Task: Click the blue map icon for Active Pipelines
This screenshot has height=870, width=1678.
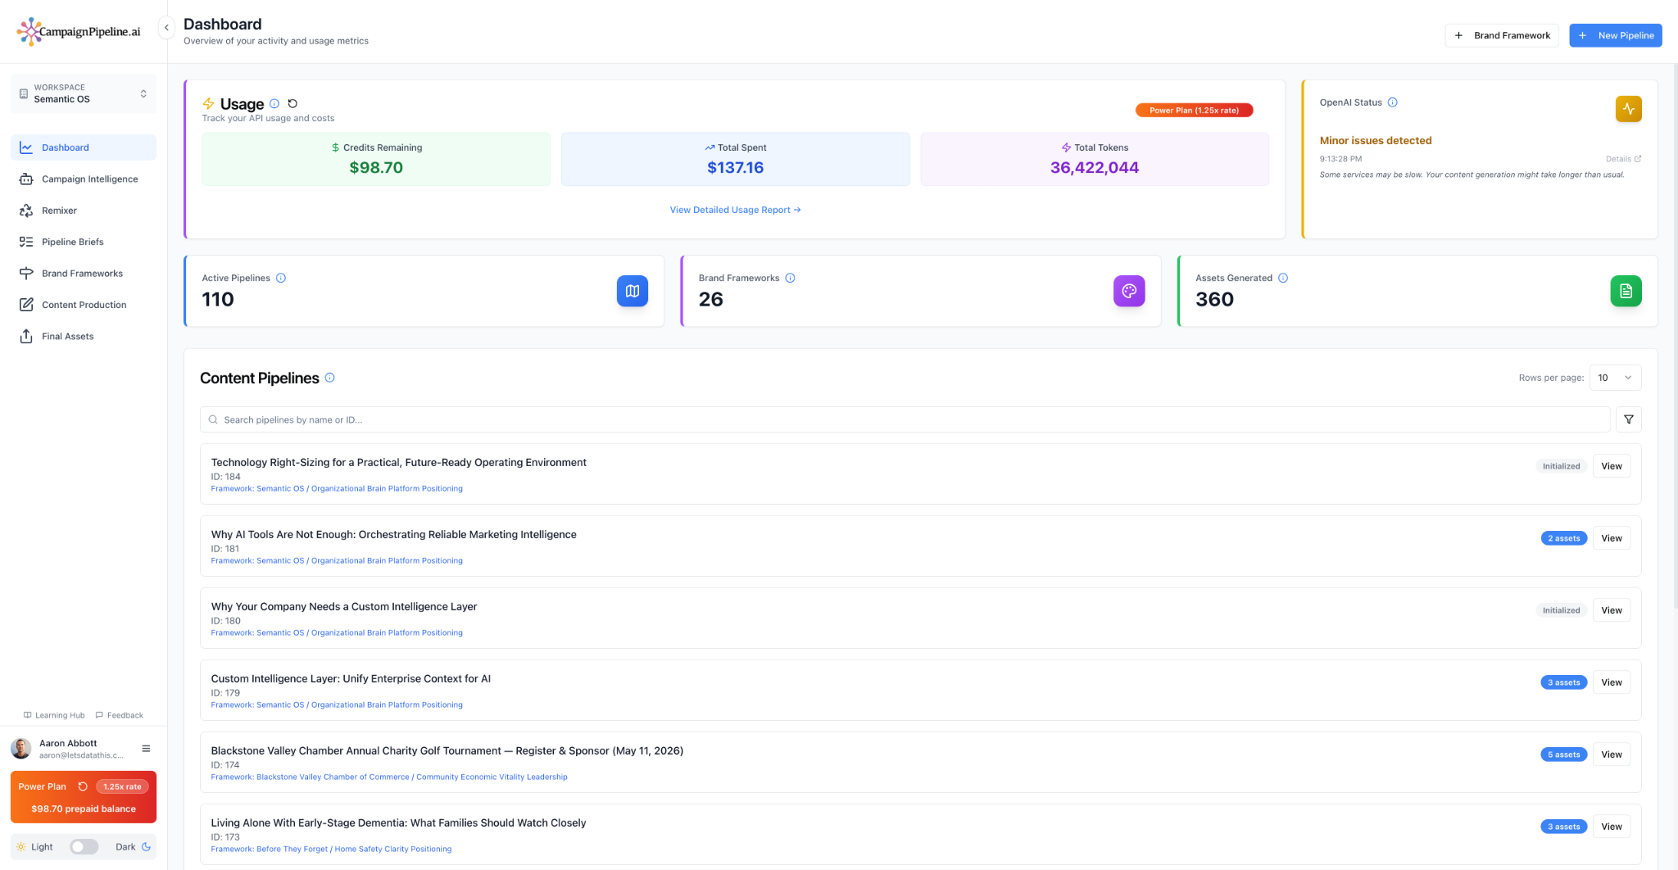Action: tap(633, 291)
